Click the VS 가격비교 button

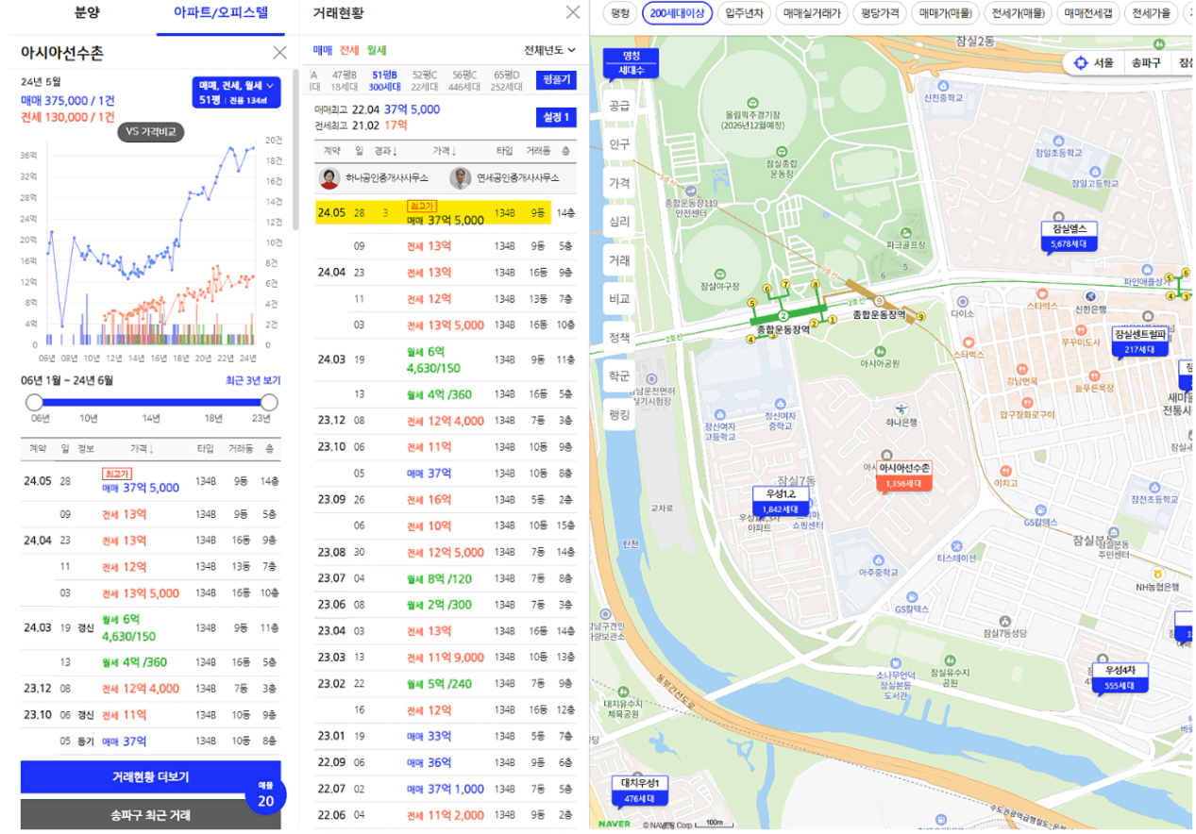coord(151,132)
